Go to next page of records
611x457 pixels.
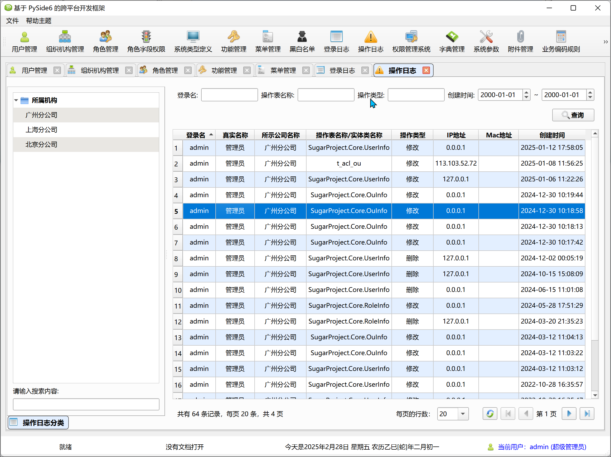coord(569,414)
